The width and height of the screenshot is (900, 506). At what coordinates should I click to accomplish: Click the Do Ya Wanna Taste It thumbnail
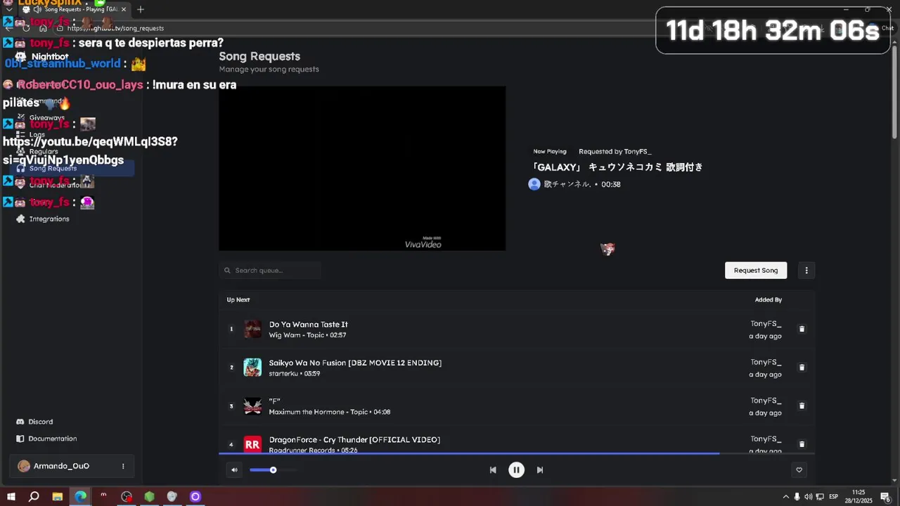[252, 329]
